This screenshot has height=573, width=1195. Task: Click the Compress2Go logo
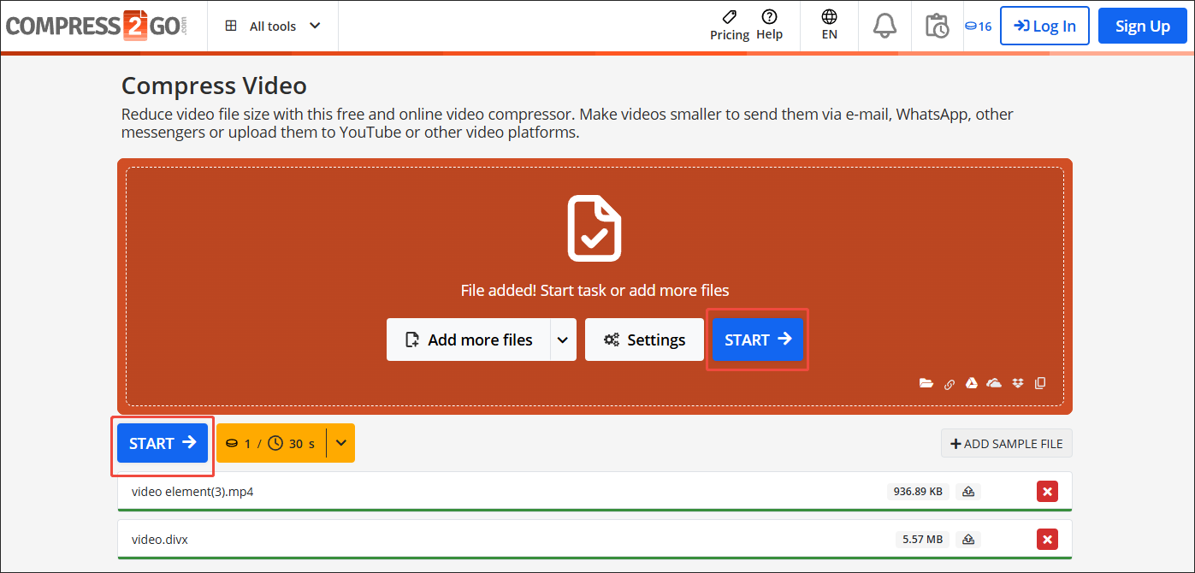coord(96,26)
